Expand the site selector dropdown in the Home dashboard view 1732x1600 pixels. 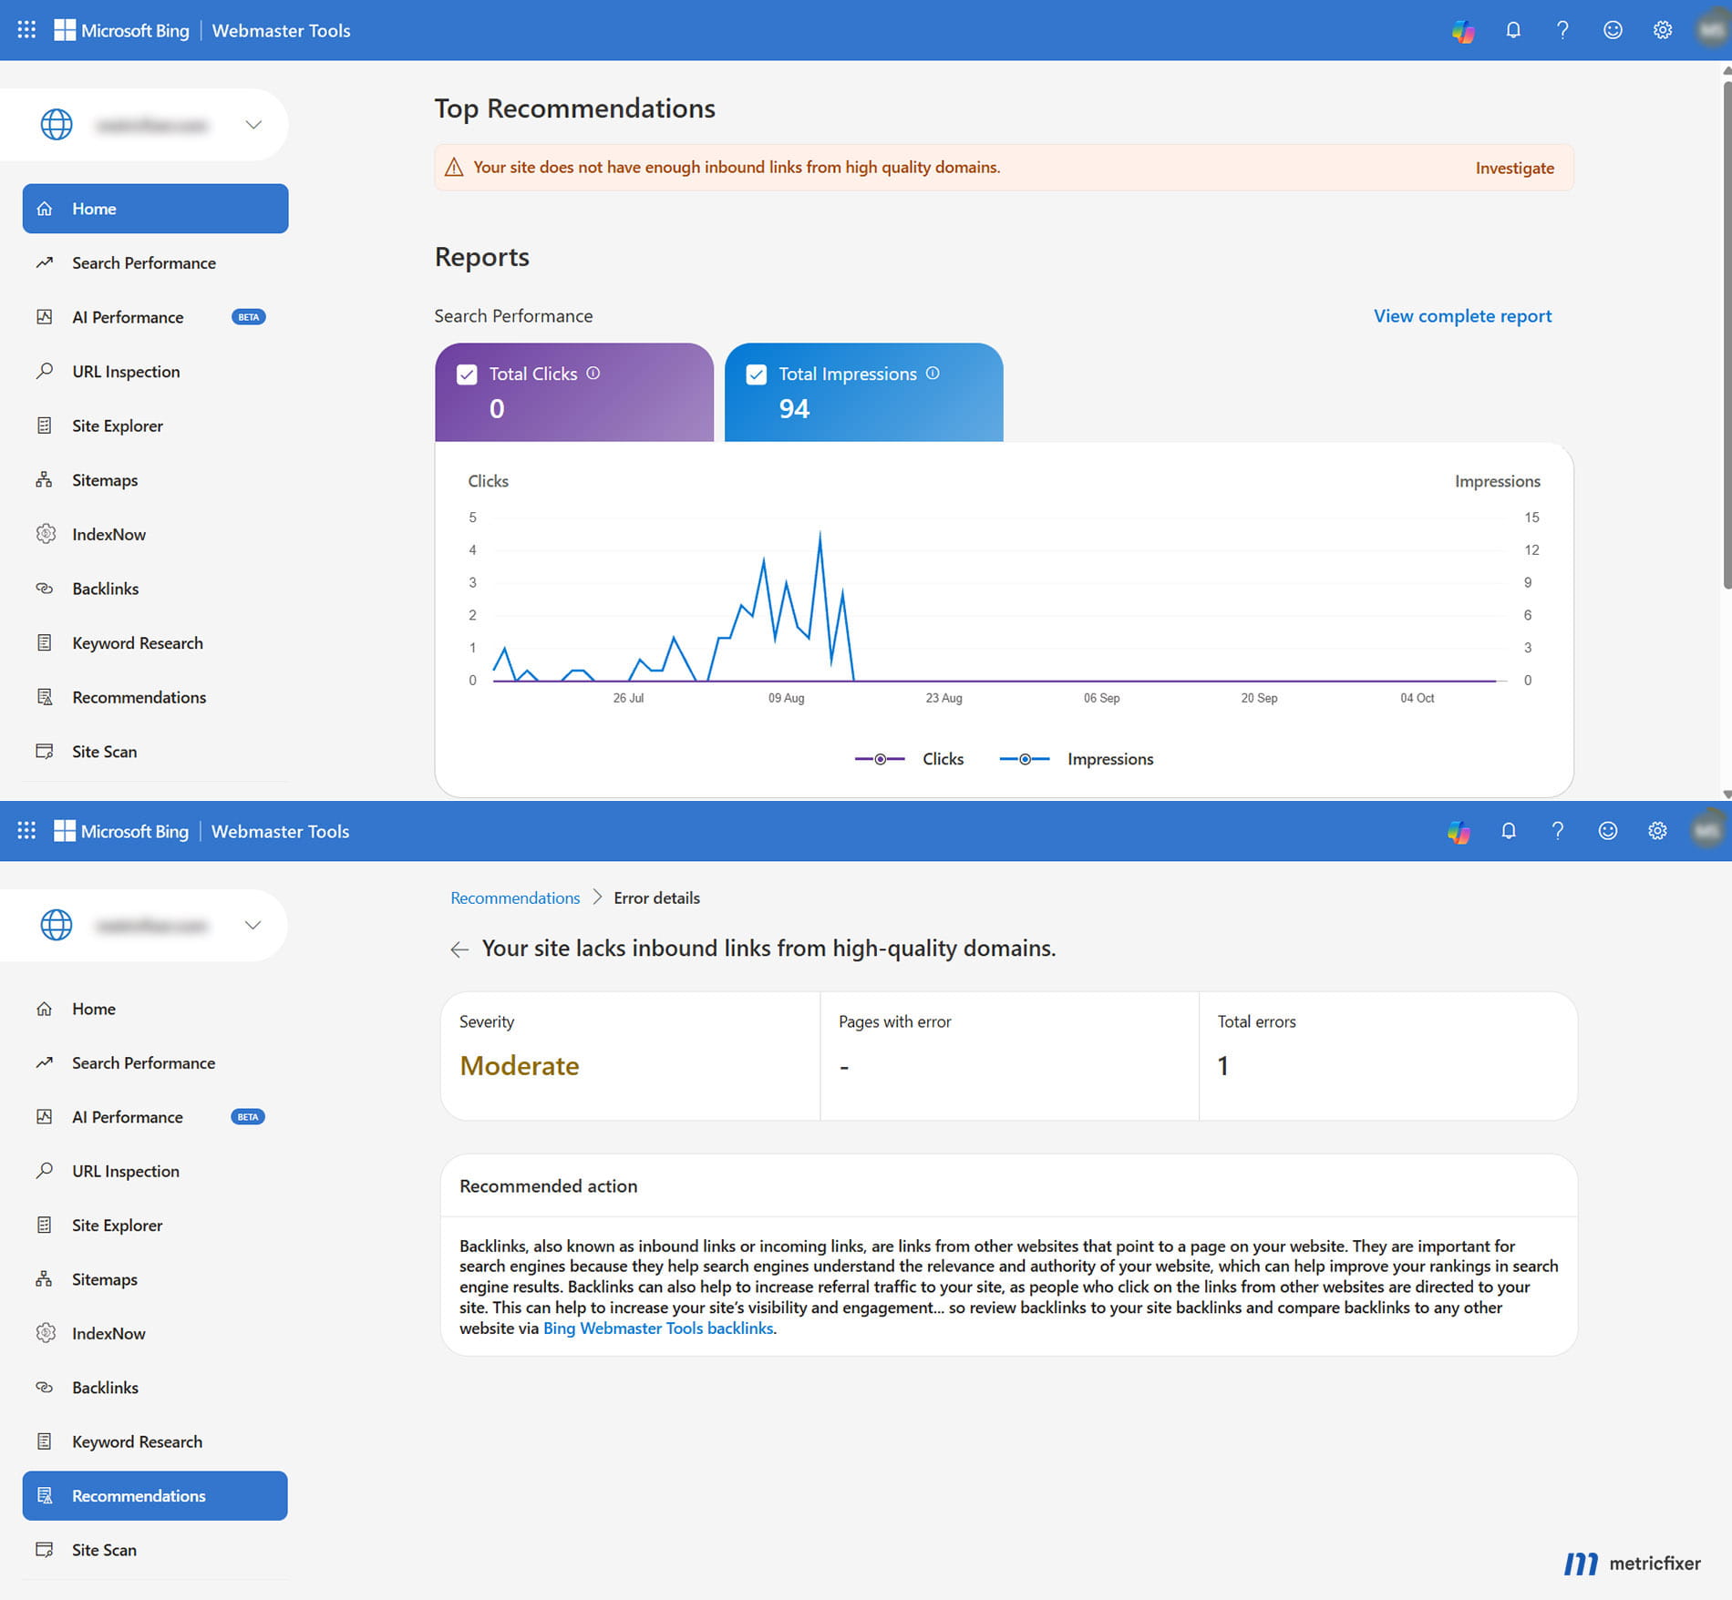pos(253,125)
